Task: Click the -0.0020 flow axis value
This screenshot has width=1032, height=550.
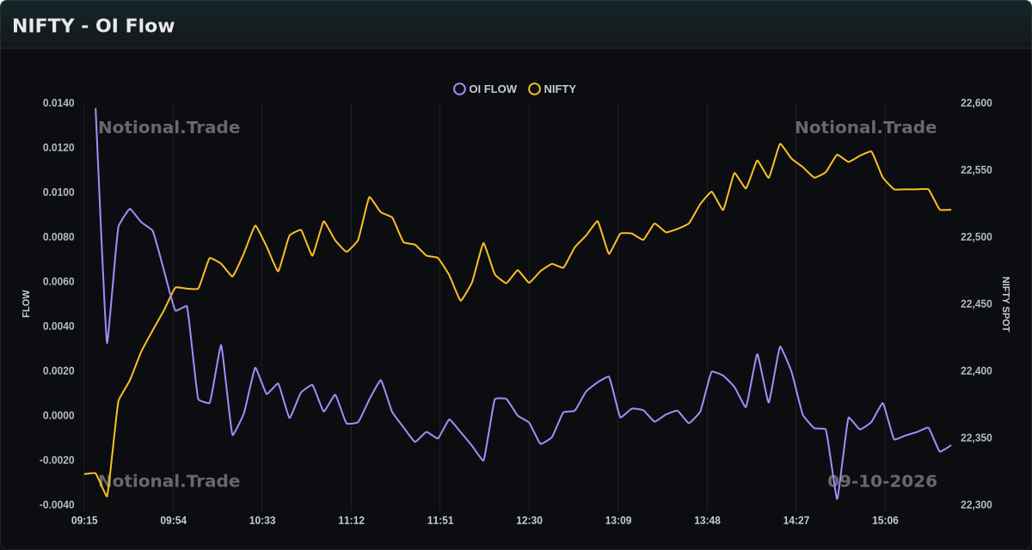Action: (x=57, y=461)
